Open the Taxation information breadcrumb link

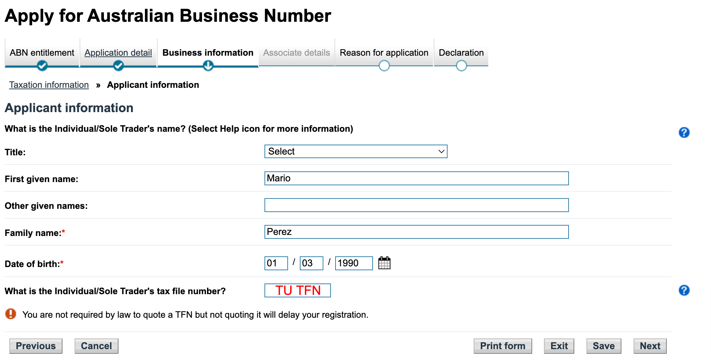click(49, 85)
